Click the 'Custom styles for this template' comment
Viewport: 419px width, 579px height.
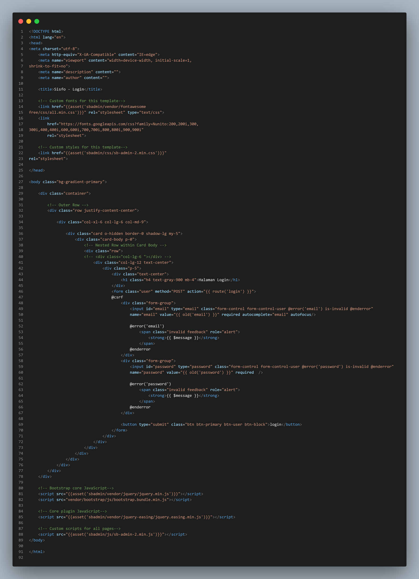pos(83,147)
